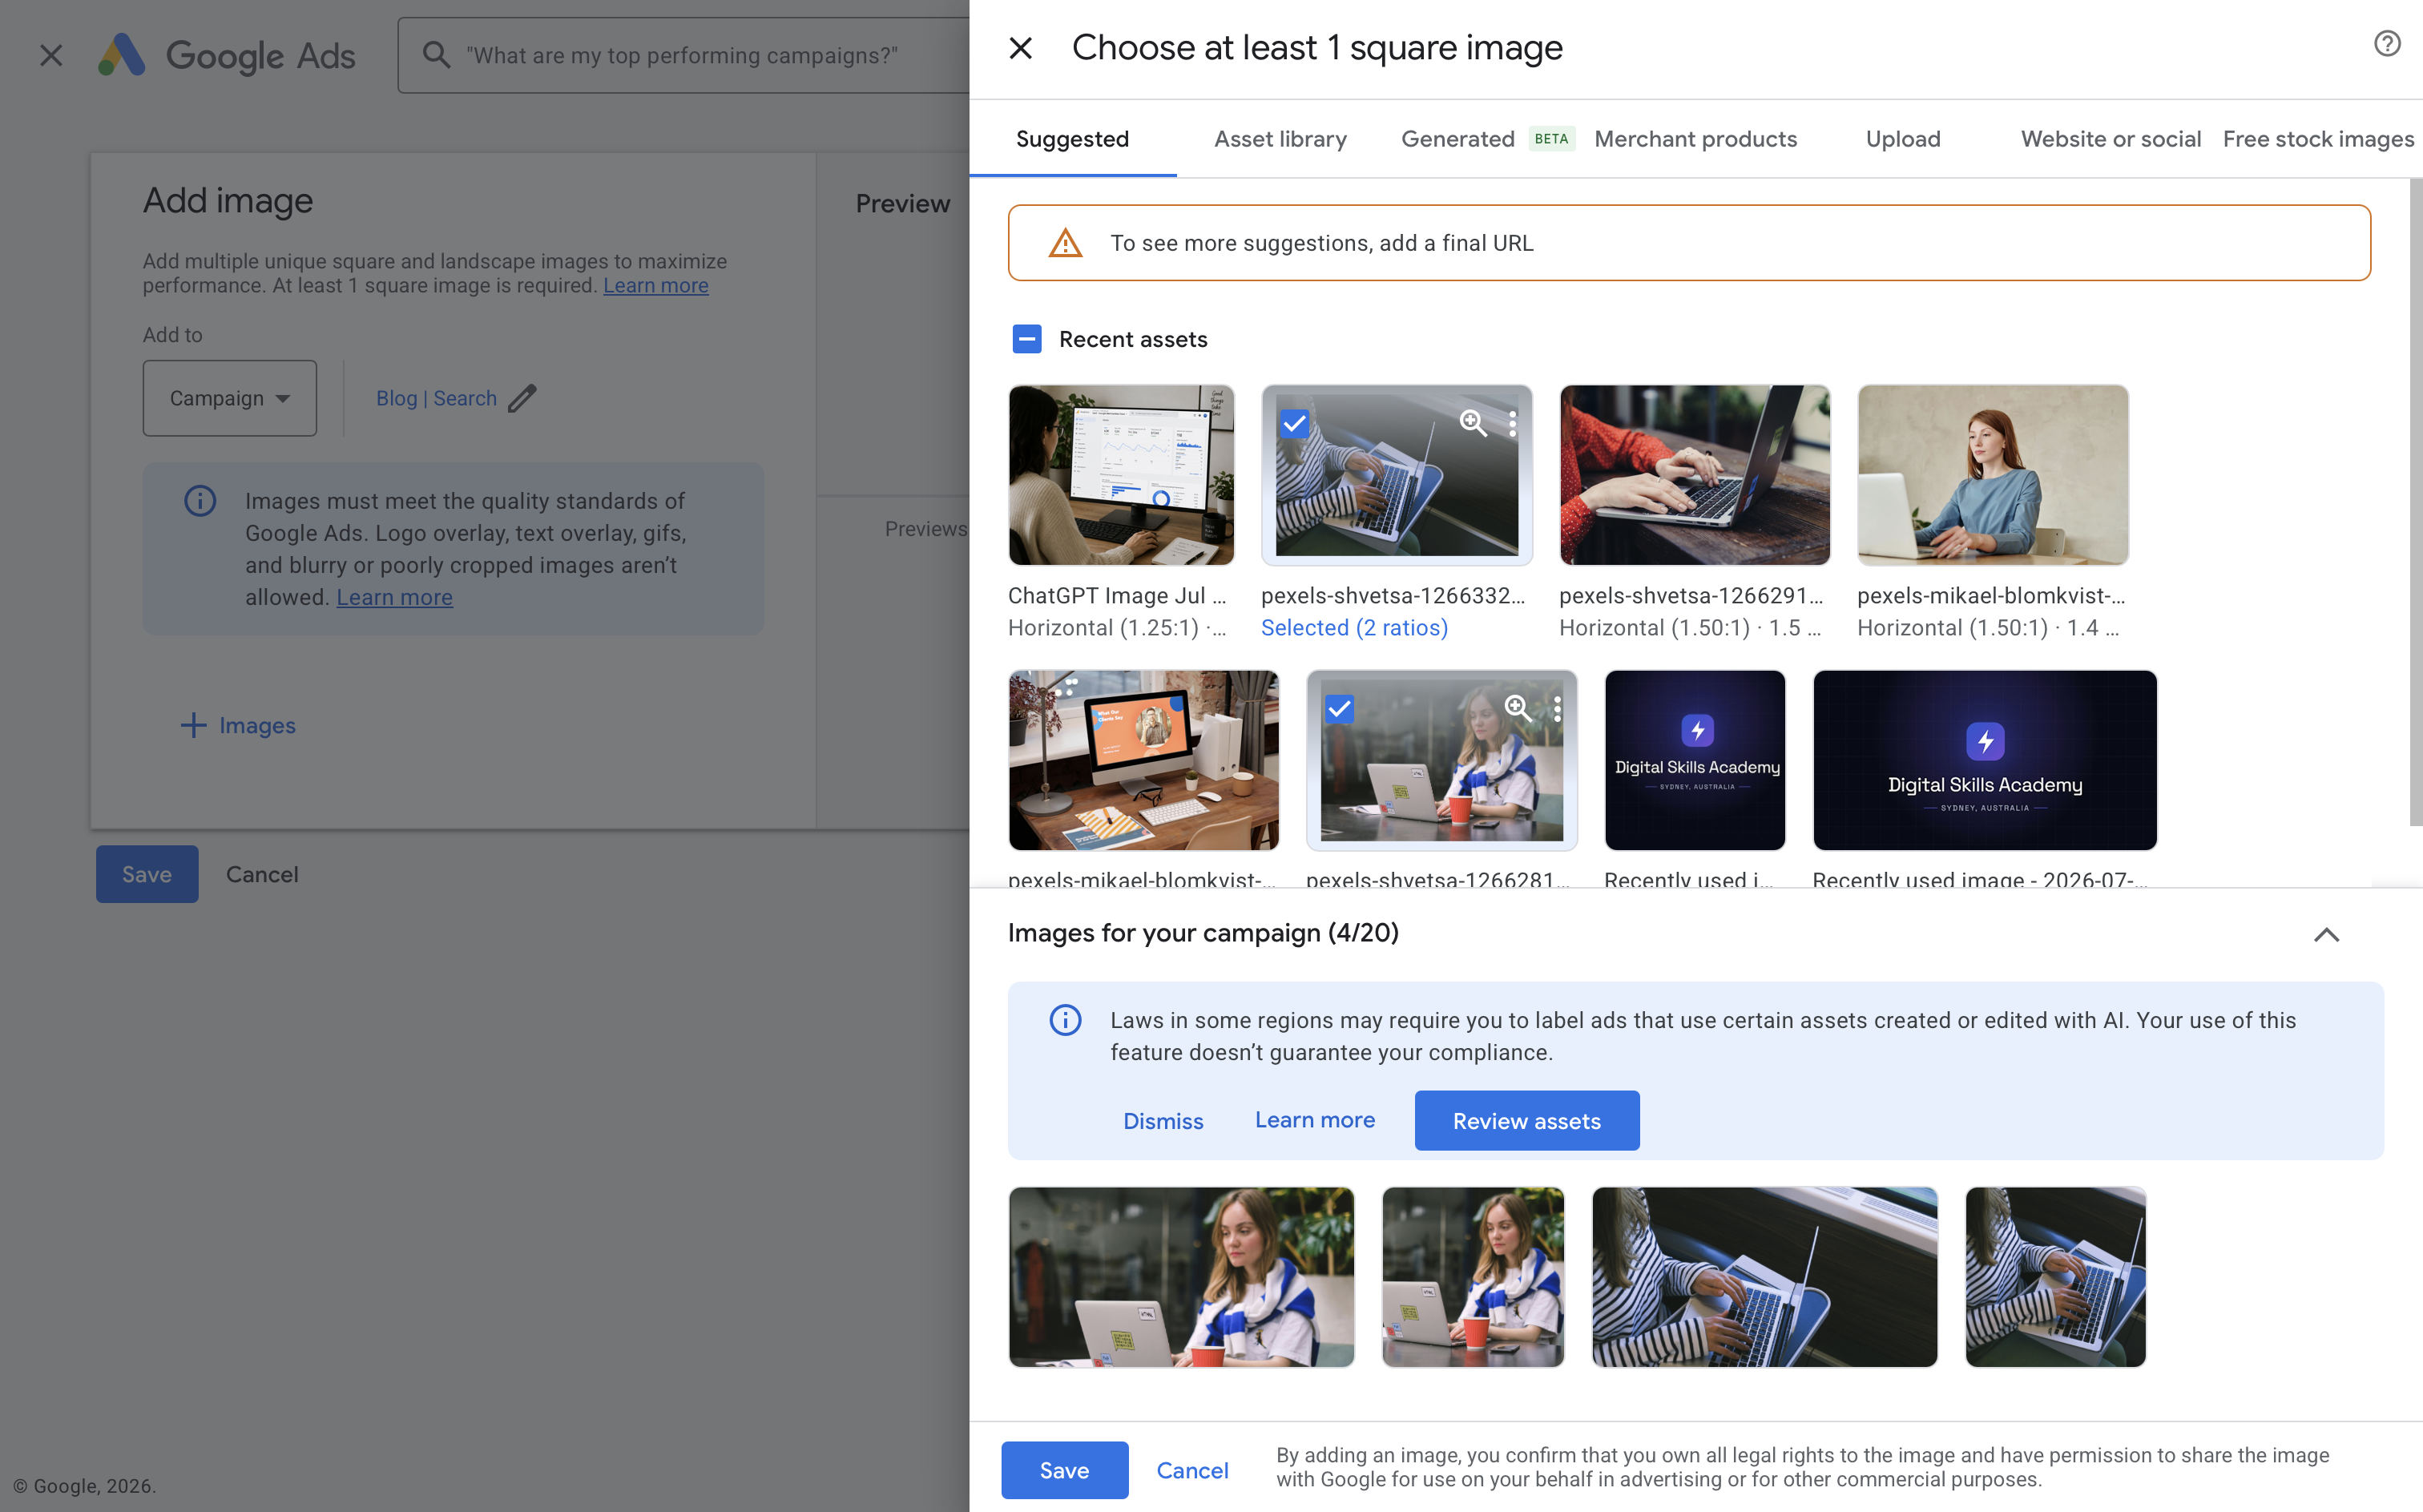Collapse Images for your campaign section
The width and height of the screenshot is (2423, 1512).
[x=2326, y=934]
